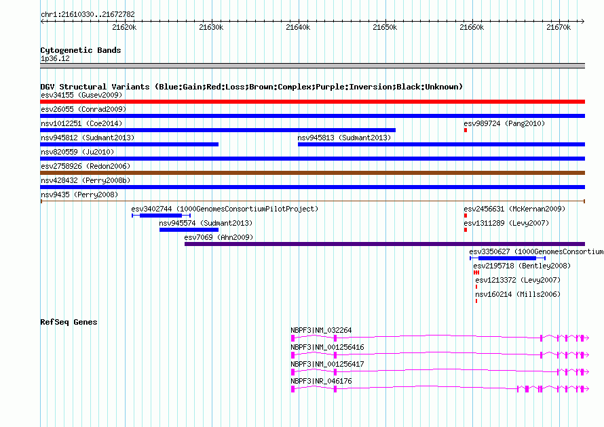Select esv1213372 (Levy2007) label

tap(518, 280)
